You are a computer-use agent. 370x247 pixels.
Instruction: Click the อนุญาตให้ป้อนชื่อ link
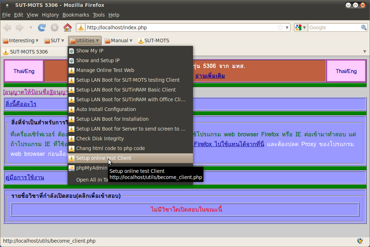(27, 92)
